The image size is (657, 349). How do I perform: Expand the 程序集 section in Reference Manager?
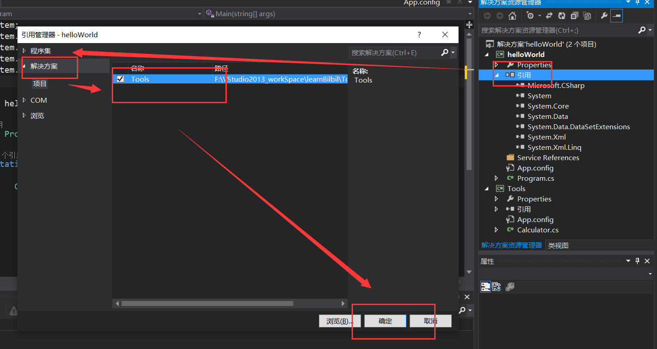[x=25, y=50]
